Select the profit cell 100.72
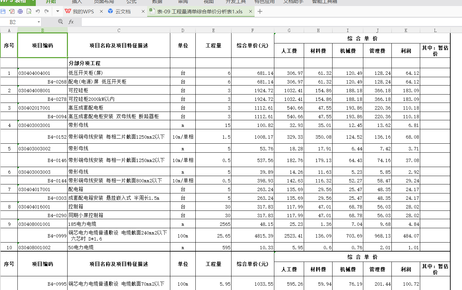The width and height of the screenshot is (462, 290). 406,284
